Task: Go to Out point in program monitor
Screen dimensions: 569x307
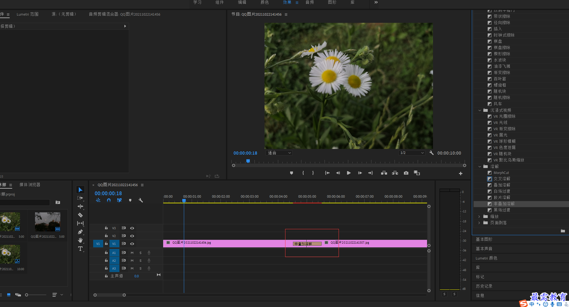Action: pos(370,173)
